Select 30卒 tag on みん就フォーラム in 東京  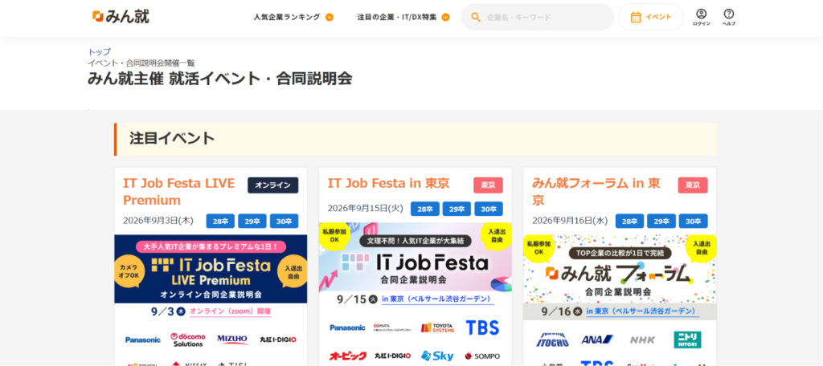click(x=694, y=222)
